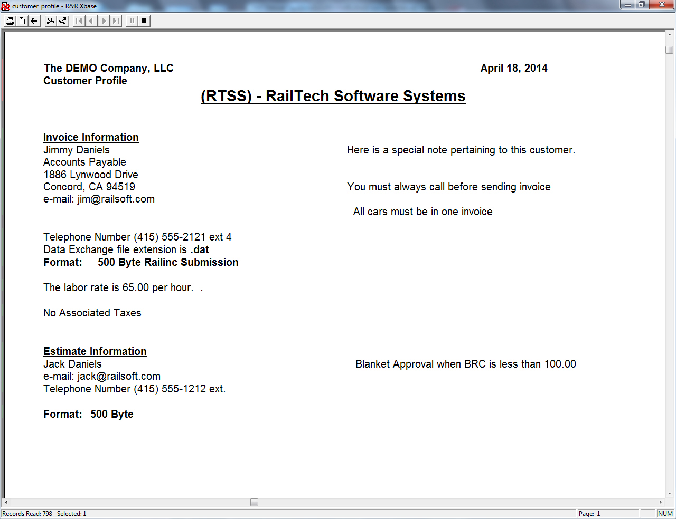Click the vertical scrollbar down arrow
Screen dimensions: 676x519
pyautogui.click(x=670, y=494)
